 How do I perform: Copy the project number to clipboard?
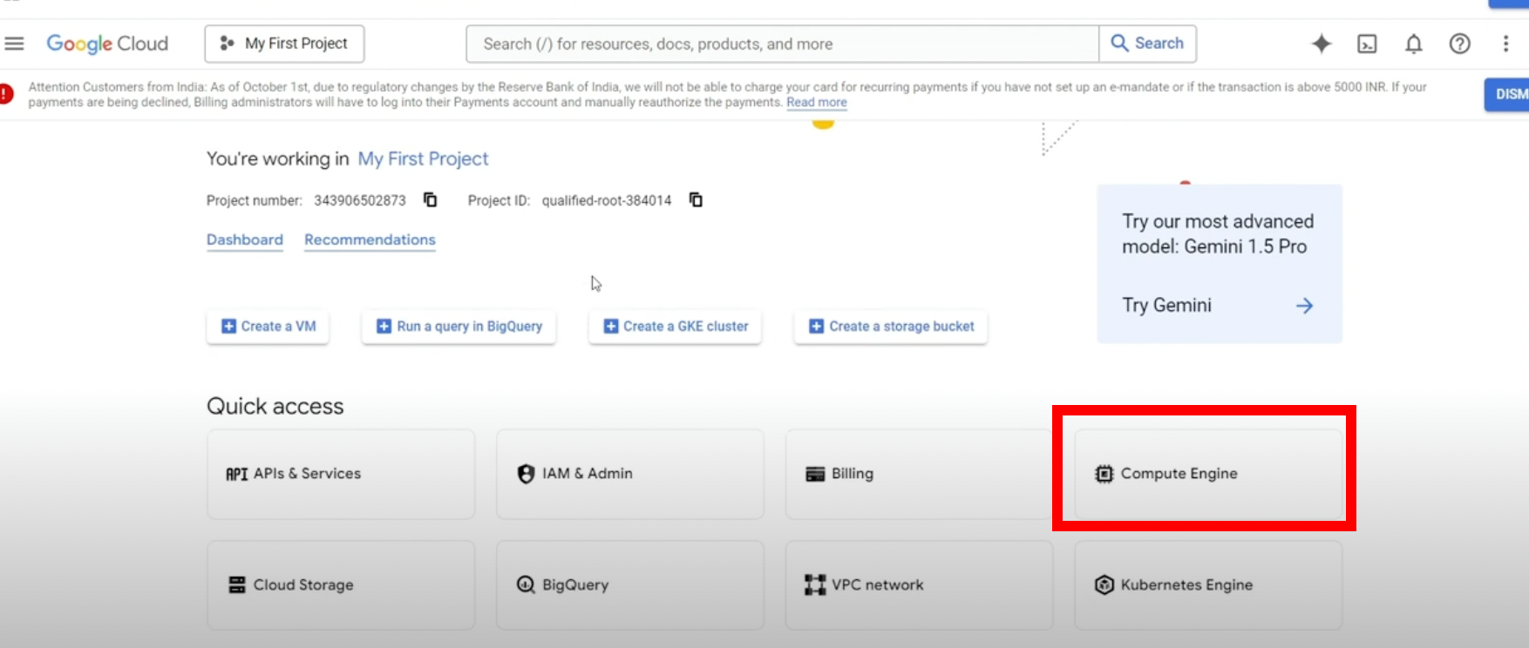click(x=431, y=200)
